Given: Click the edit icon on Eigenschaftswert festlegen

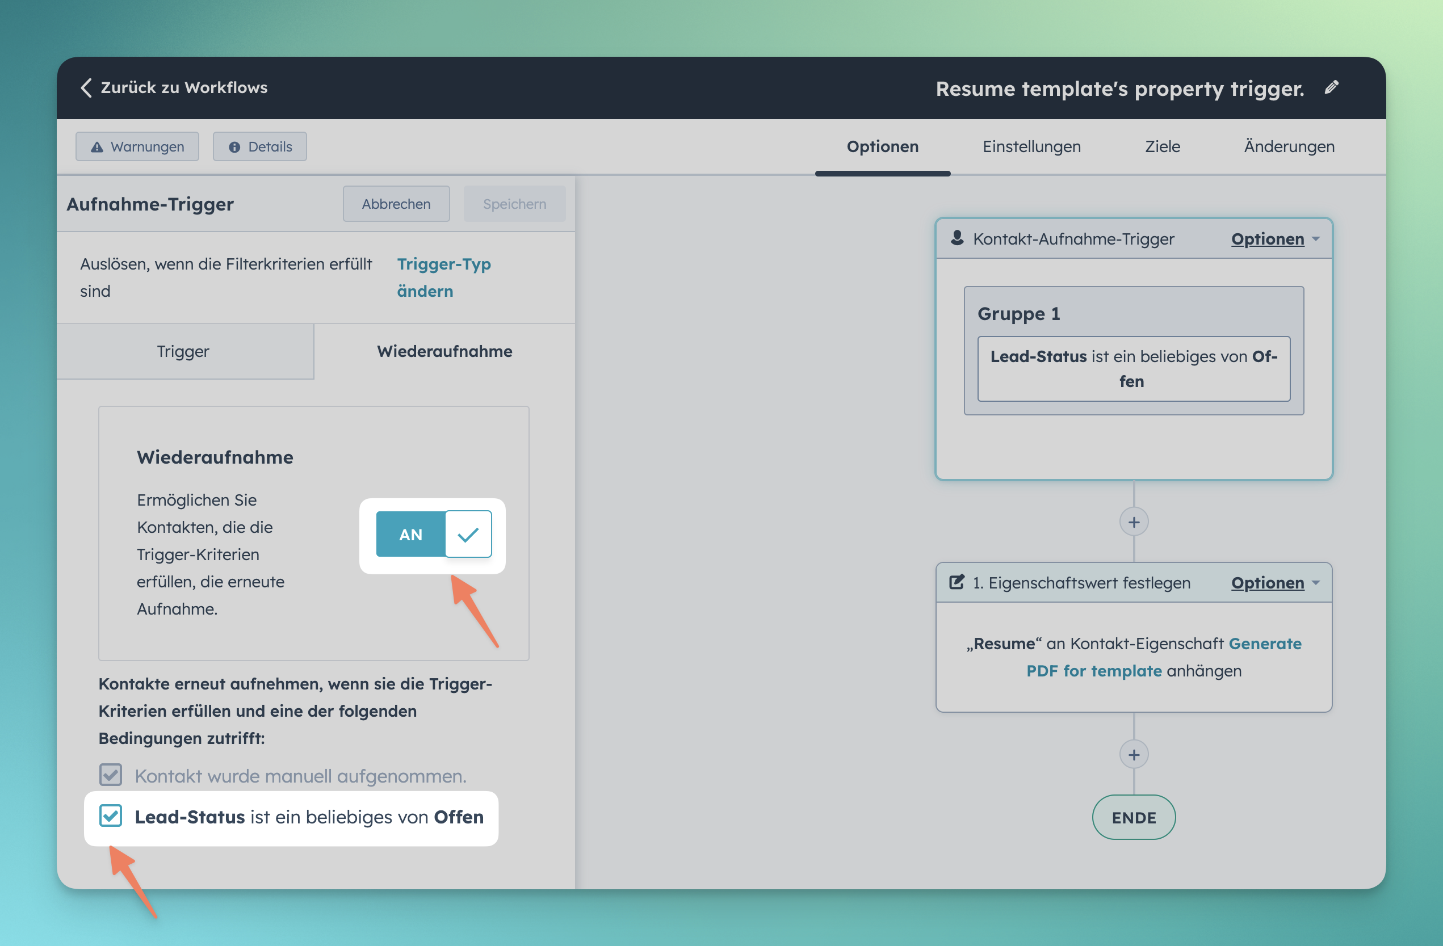Looking at the screenshot, I should 957,582.
